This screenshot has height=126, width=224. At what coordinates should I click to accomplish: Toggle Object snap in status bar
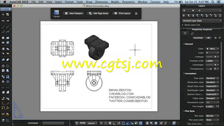pyautogui.click(x=123, y=123)
